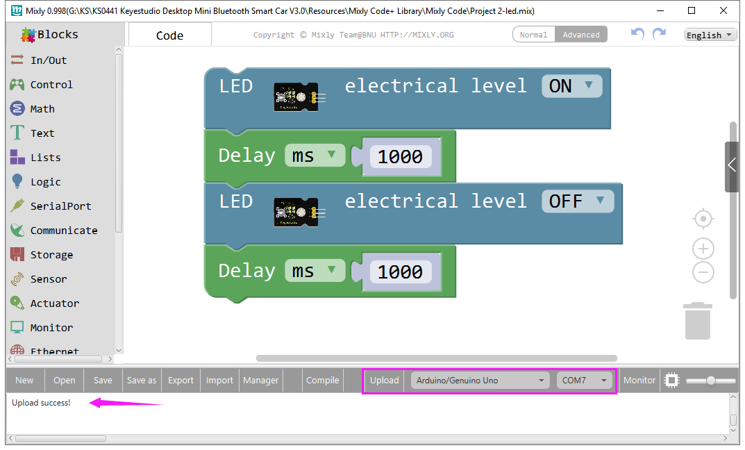The image size is (745, 450).
Task: Open the Actuator blocks category
Action: click(55, 303)
